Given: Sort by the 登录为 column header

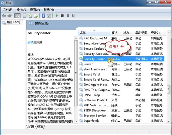Looking at the screenshot, I should click(157, 32).
